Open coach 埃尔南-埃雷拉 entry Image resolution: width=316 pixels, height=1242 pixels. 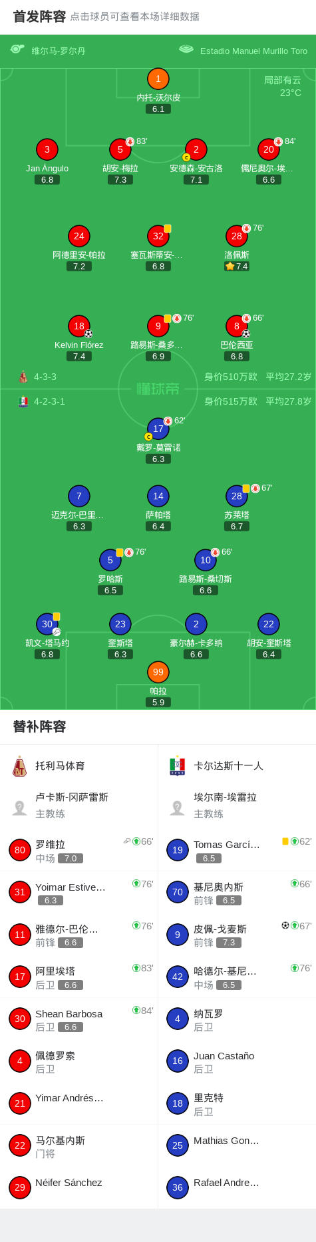click(237, 805)
